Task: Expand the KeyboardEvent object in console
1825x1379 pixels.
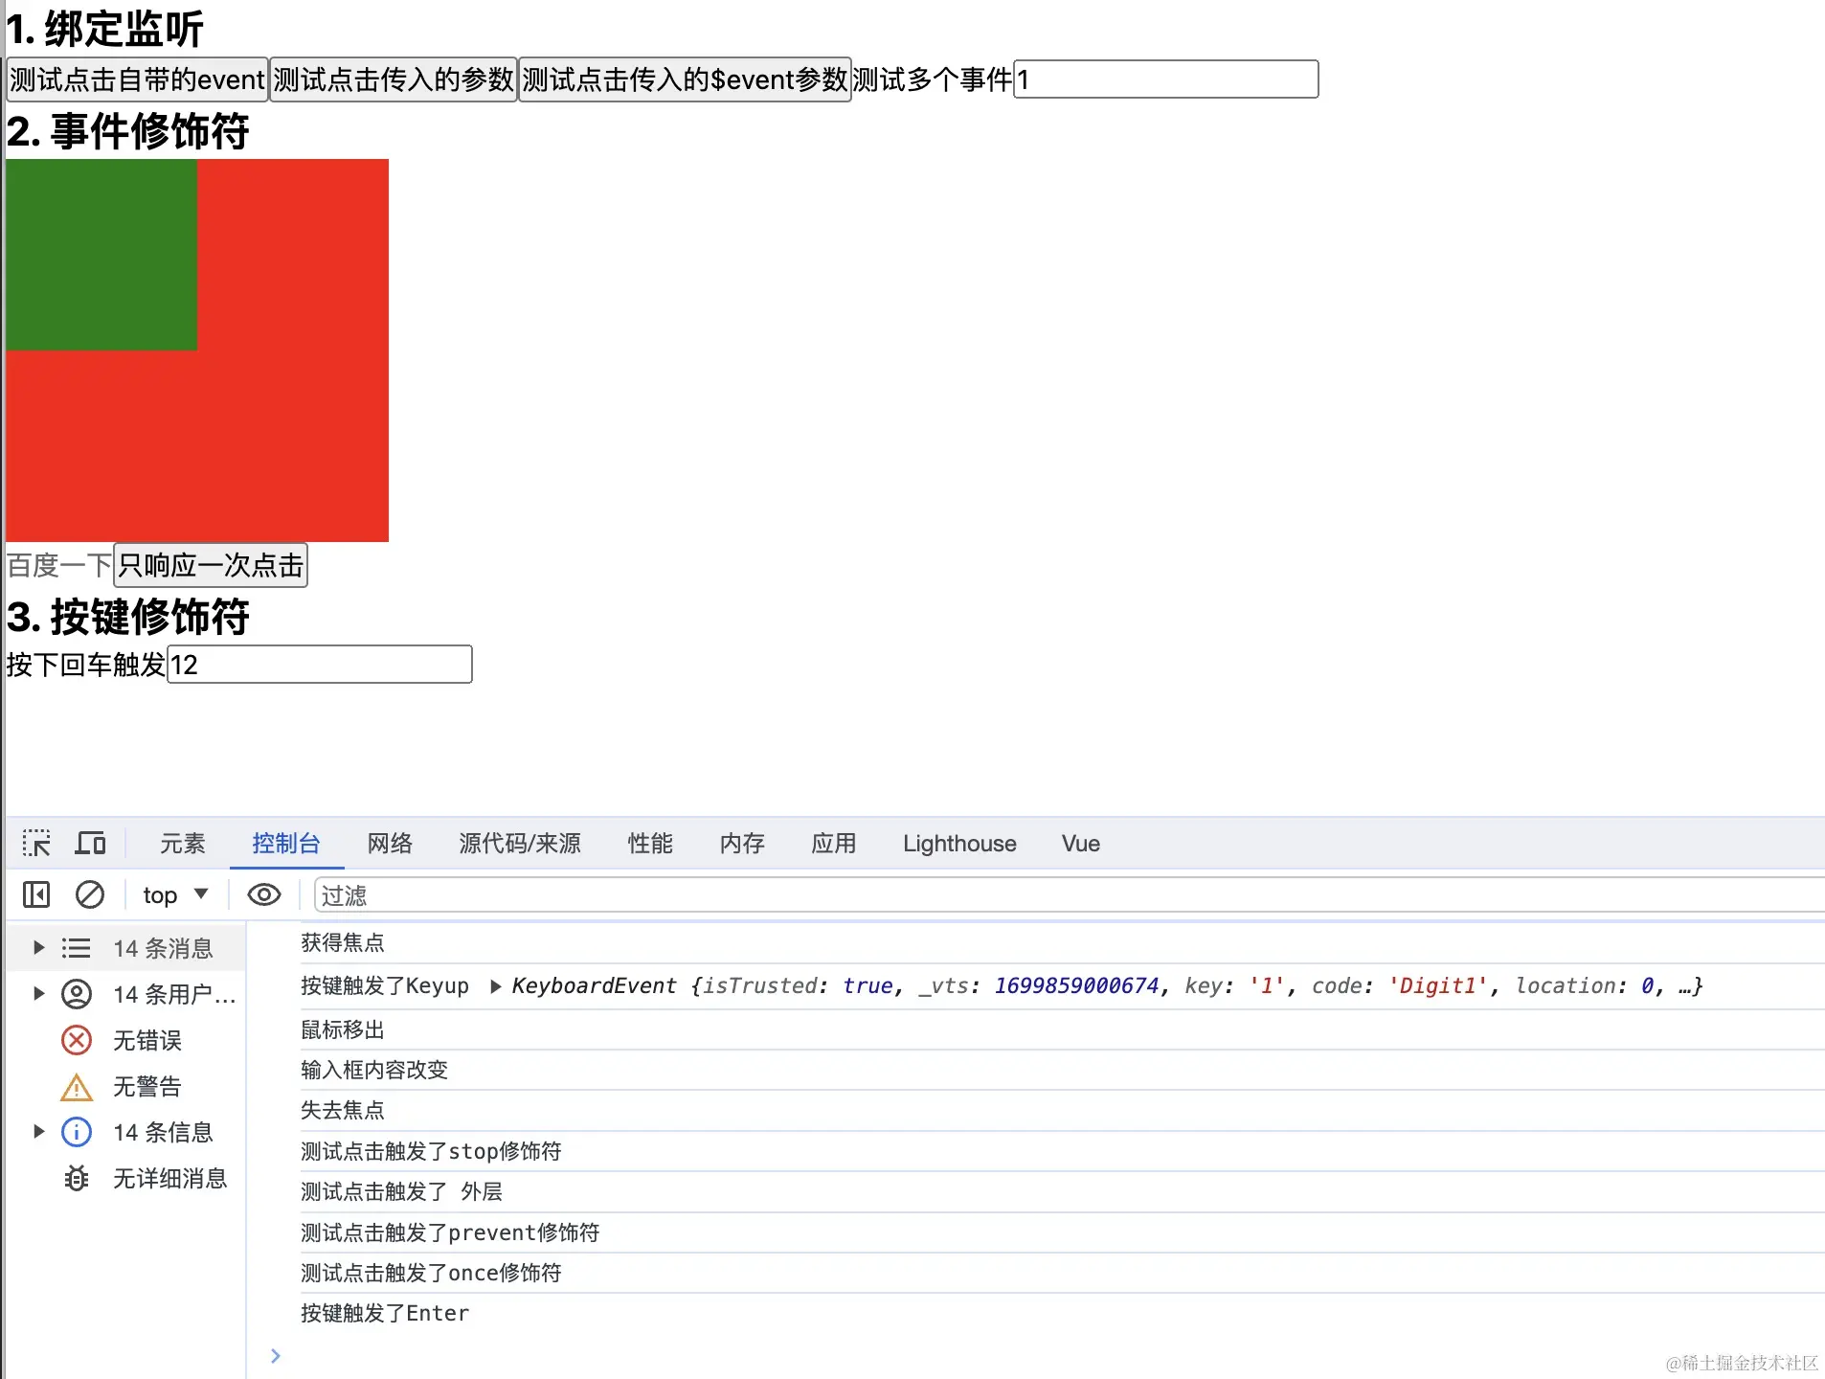Action: pyautogui.click(x=496, y=986)
